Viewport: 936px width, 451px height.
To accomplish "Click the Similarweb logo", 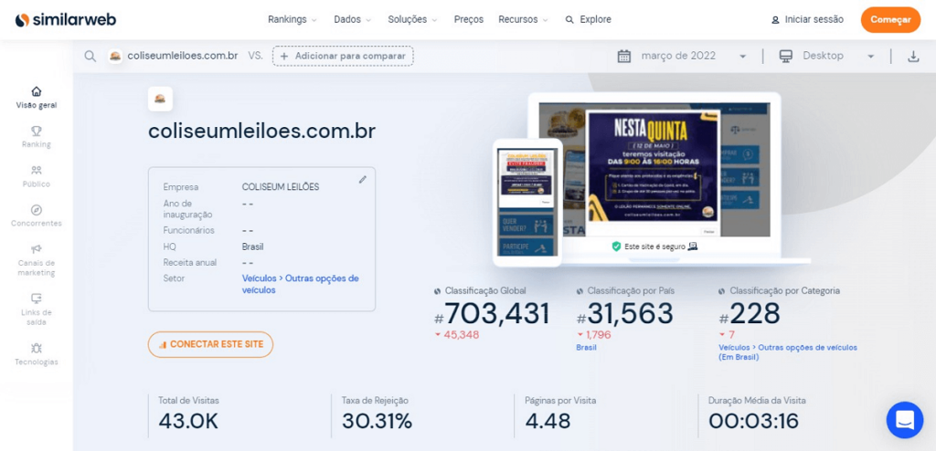I will tap(66, 20).
